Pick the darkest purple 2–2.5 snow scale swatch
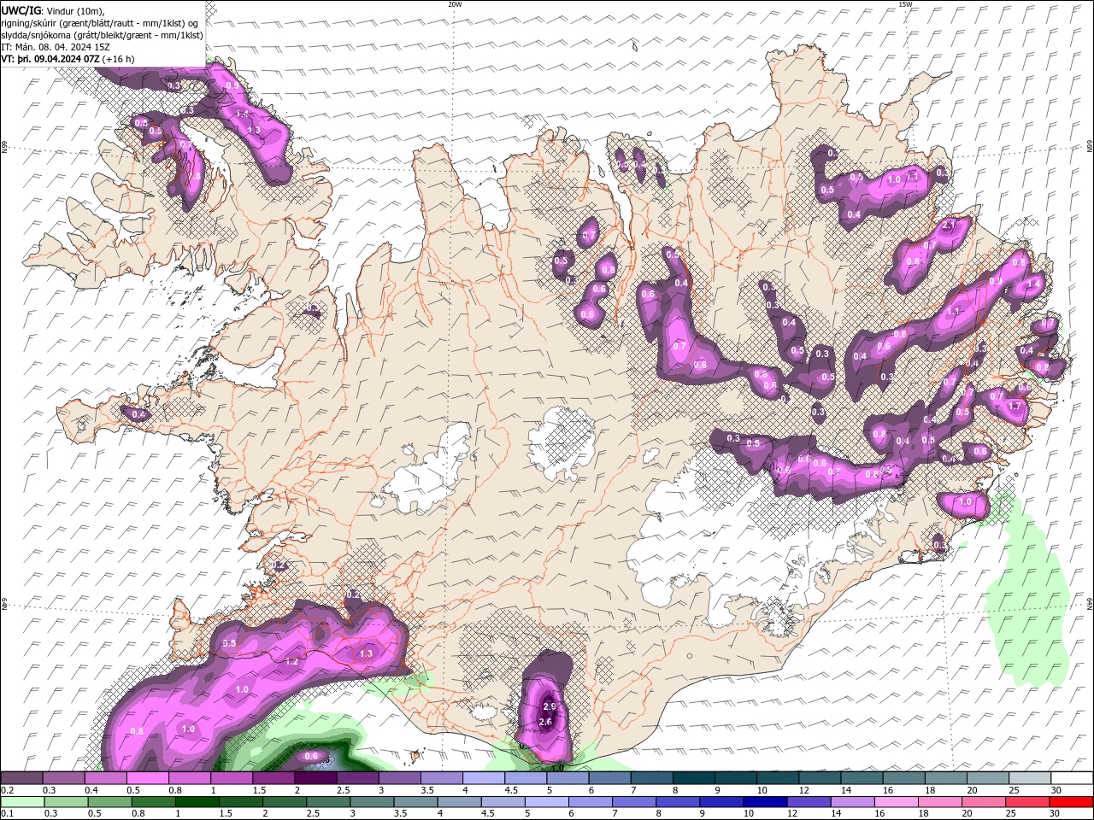Screen dimensions: 1094x820 tap(315, 778)
